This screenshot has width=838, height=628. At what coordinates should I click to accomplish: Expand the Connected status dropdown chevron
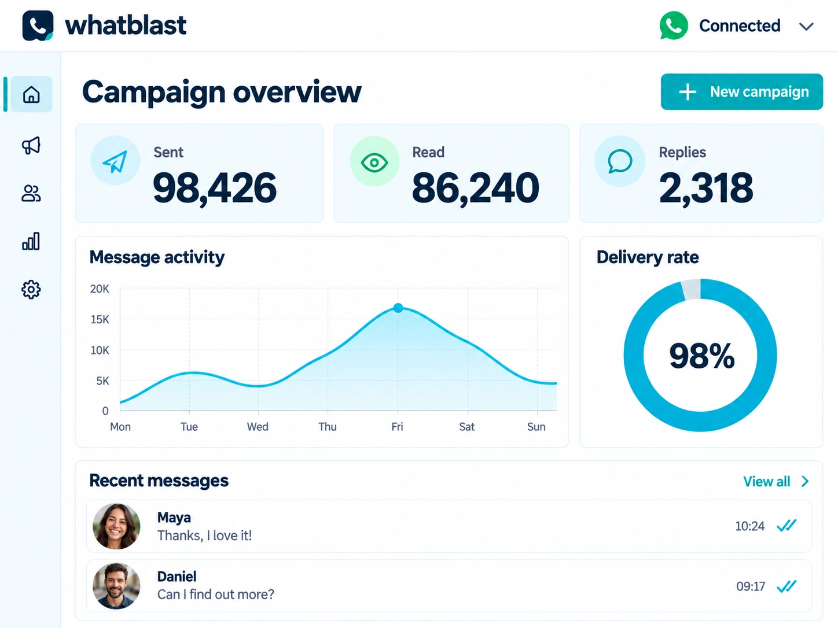point(806,27)
